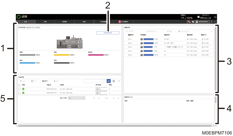Image resolution: width=233 pixels, height=136 pixels.
Task: Pause jobs with the pause icon
Action: [45, 81]
